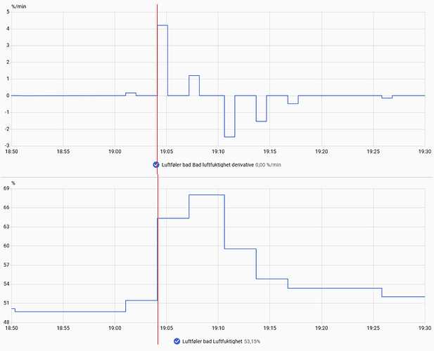Toggle the Luftføler bad Luftfuktighet legend checkbox
This screenshot has width=434, height=351.
(x=177, y=341)
